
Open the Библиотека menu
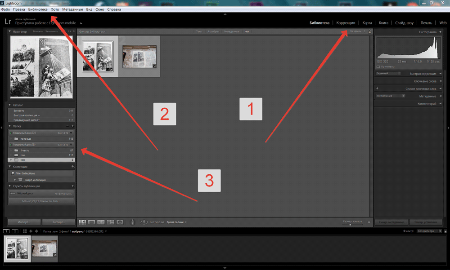coord(38,9)
